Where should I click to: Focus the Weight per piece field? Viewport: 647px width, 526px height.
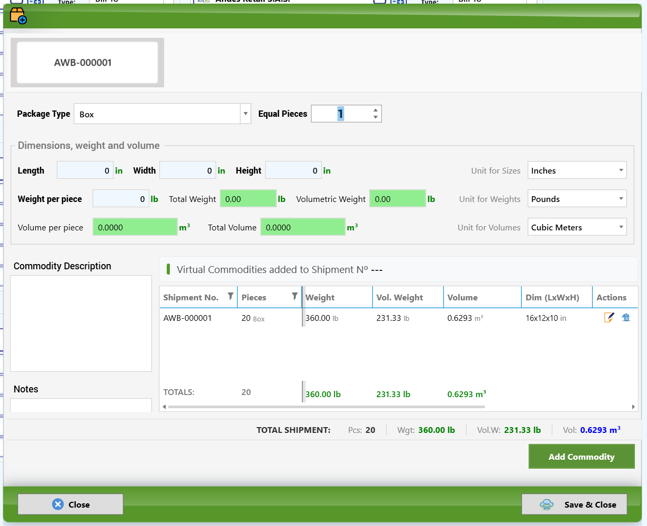point(121,199)
